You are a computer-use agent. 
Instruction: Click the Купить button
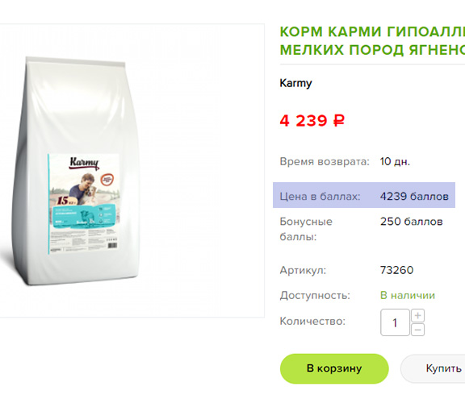(x=434, y=368)
